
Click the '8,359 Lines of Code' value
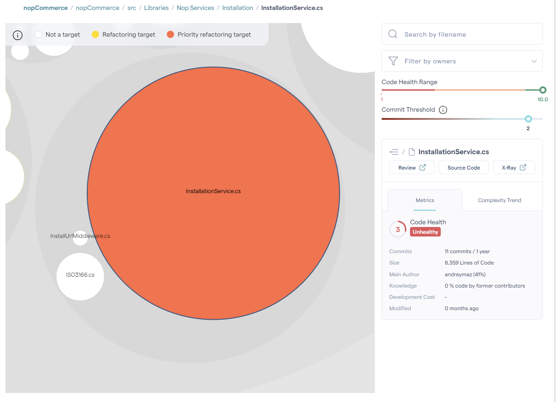pyautogui.click(x=469, y=263)
